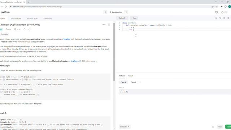Viewport: 231px width, 130px height.
Task: Open editor settings gear icon
Action: (x=228, y=18)
